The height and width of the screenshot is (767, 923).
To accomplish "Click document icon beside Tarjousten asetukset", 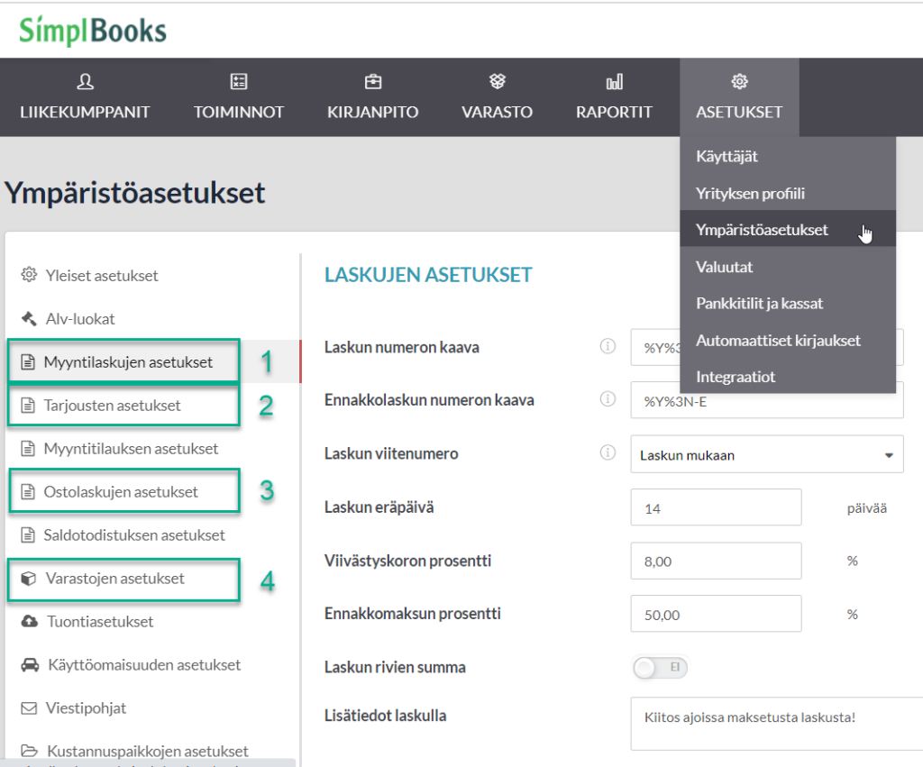I will coord(28,406).
